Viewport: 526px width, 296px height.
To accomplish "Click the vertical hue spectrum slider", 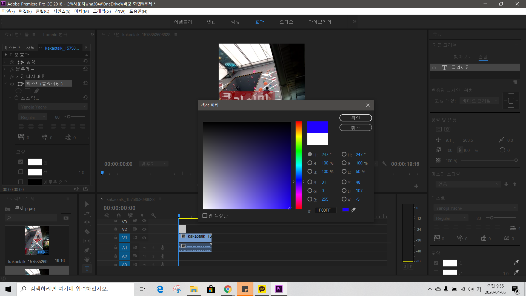I will (x=298, y=165).
